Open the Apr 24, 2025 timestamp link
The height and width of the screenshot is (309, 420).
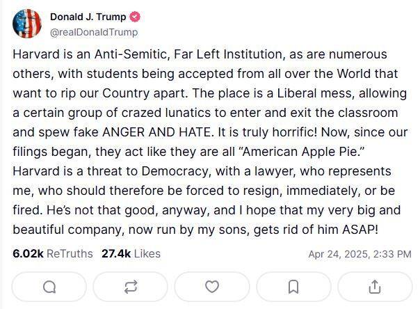tap(360, 254)
